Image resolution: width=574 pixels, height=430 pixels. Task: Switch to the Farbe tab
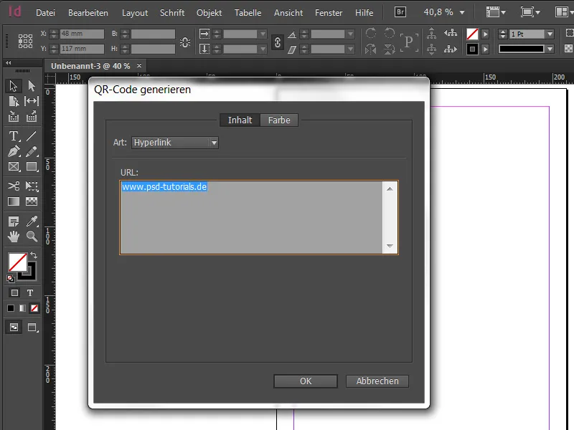click(279, 120)
